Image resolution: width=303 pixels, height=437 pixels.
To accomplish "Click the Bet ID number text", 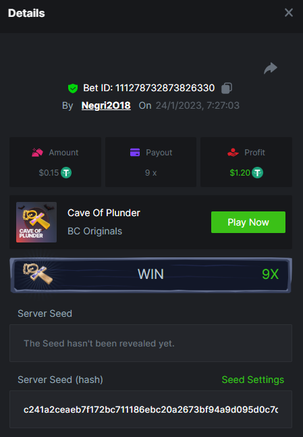I will [165, 88].
